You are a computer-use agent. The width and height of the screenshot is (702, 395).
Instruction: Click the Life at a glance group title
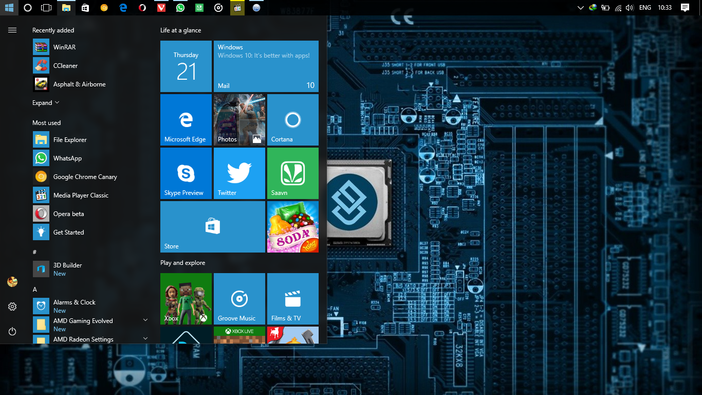[181, 30]
